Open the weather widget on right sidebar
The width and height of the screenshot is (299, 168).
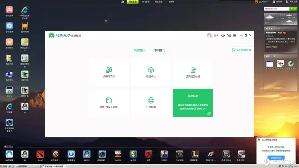click(280, 19)
